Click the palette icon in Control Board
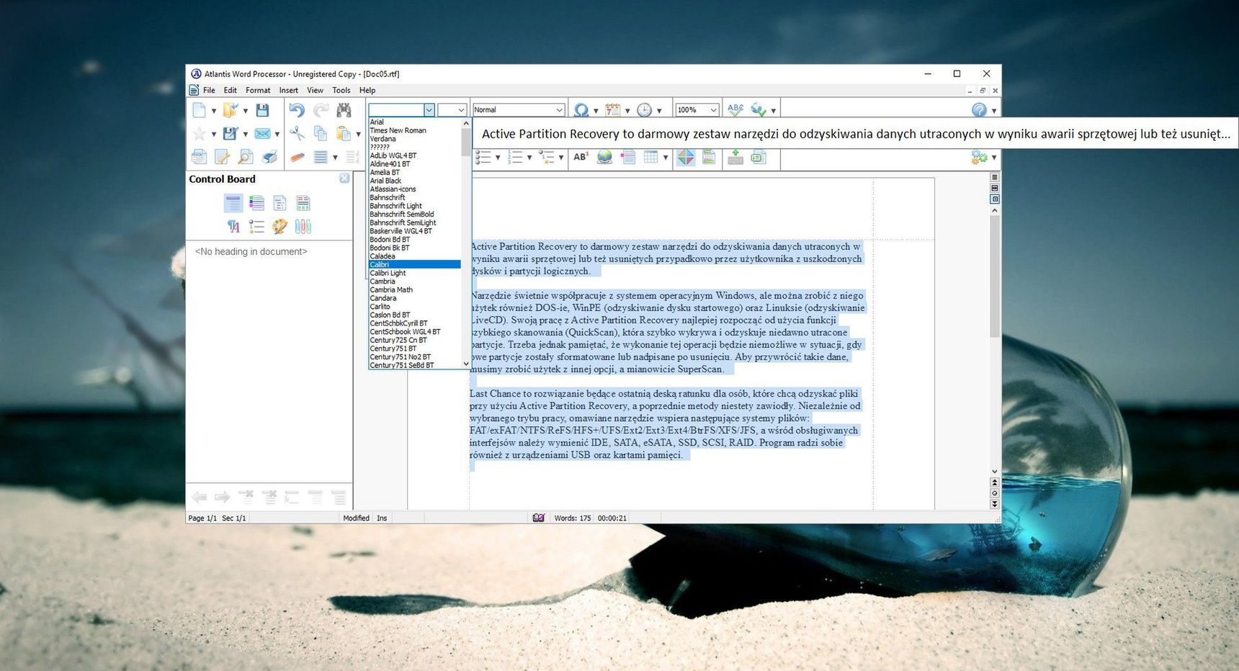The height and width of the screenshot is (671, 1239). (x=279, y=227)
